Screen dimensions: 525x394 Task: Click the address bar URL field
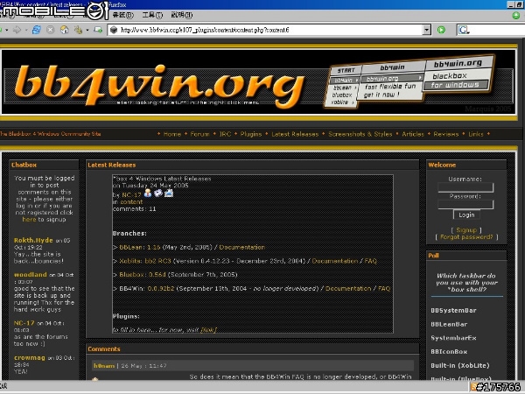pyautogui.click(x=269, y=30)
